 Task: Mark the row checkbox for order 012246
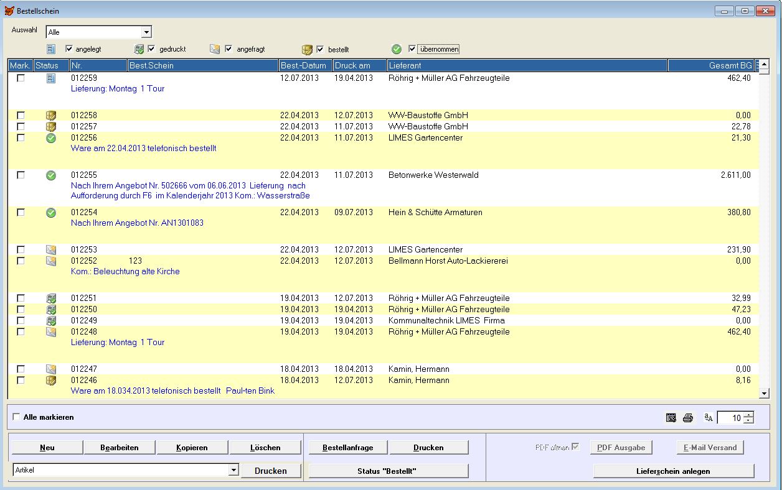coord(21,381)
